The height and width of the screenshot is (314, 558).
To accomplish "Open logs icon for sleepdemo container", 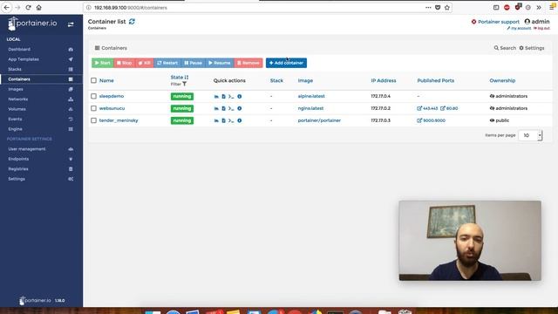I will (x=223, y=97).
